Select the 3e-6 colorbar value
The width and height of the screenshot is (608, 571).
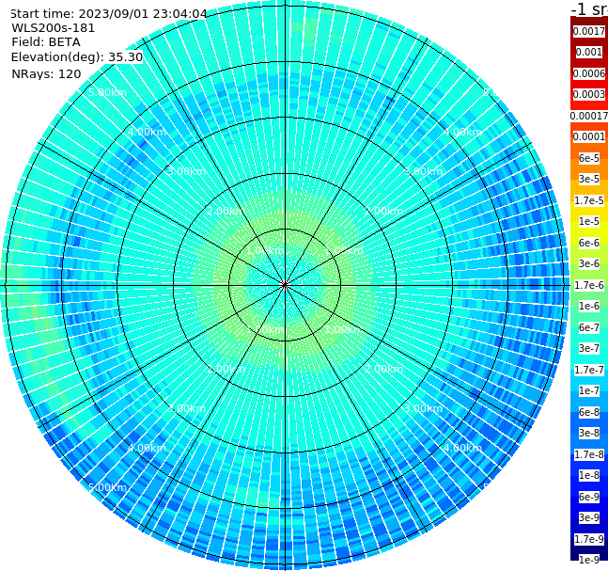(589, 263)
